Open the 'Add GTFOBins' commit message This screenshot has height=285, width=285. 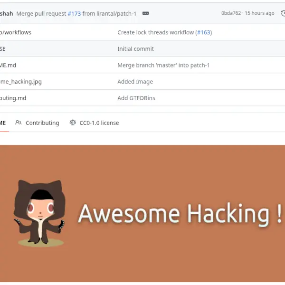136,98
